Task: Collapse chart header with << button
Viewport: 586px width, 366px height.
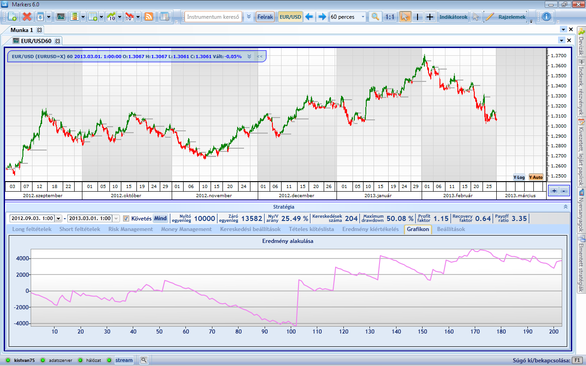Action: 260,56
